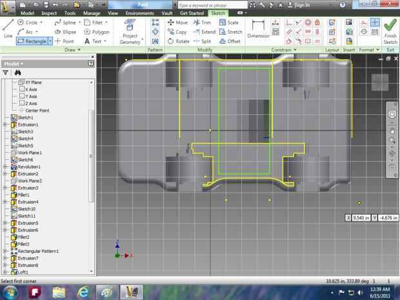Screen dimensions: 400x300
Task: Select Sketch11 in the browser
Action: 23,216
